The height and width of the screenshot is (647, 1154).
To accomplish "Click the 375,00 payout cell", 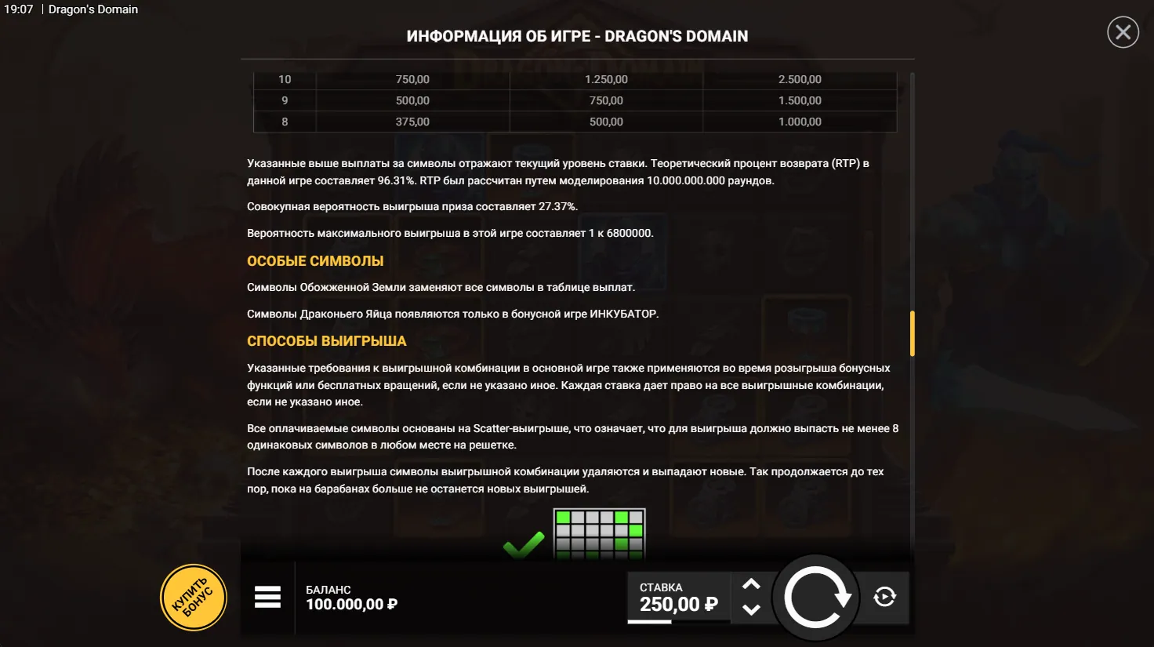I will [x=412, y=122].
